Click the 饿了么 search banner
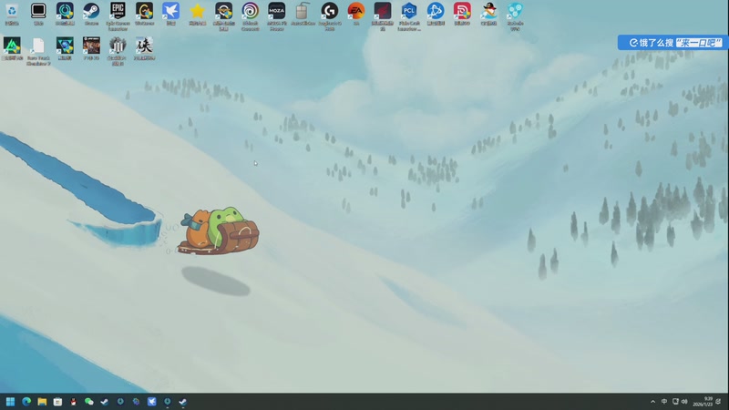 pos(673,43)
